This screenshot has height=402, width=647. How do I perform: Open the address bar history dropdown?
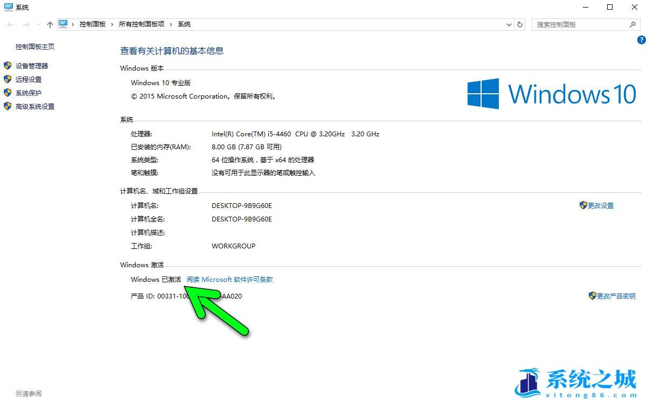point(509,25)
